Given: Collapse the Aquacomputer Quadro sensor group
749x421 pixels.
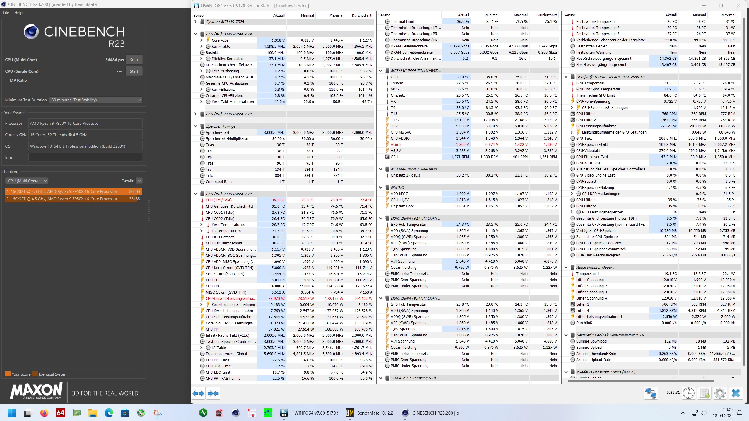Looking at the screenshot, I should (566, 267).
